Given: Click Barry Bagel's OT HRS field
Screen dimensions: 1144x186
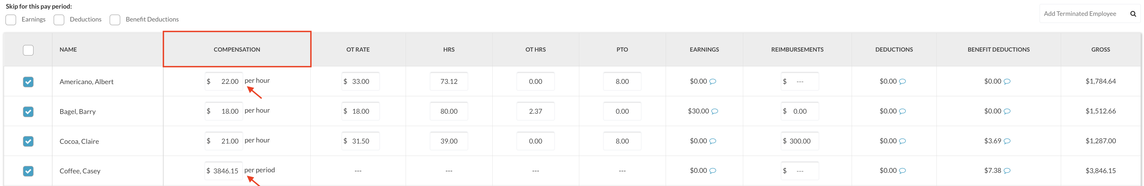Looking at the screenshot, I should 535,111.
